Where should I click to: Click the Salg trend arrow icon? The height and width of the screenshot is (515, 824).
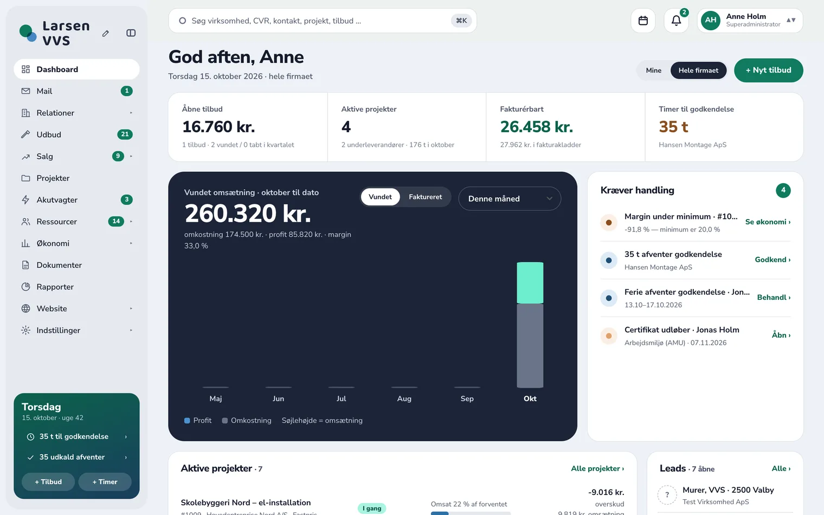(25, 157)
